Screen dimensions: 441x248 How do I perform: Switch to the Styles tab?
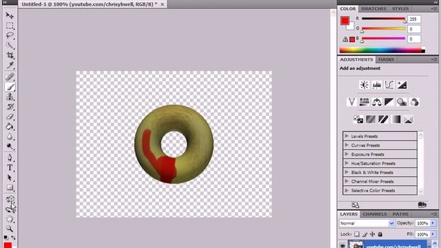(x=400, y=9)
